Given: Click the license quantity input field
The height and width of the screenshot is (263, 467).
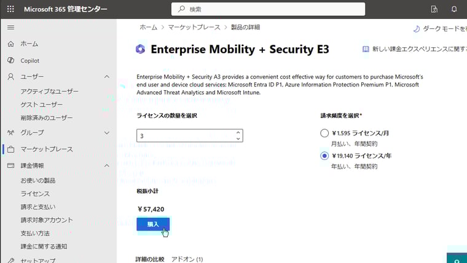Looking at the screenshot, I should pos(190,135).
